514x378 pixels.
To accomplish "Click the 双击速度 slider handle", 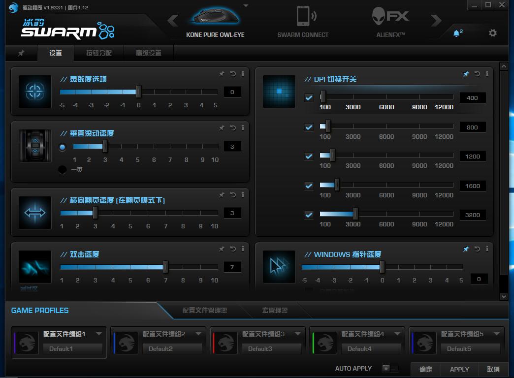I will click(x=165, y=267).
